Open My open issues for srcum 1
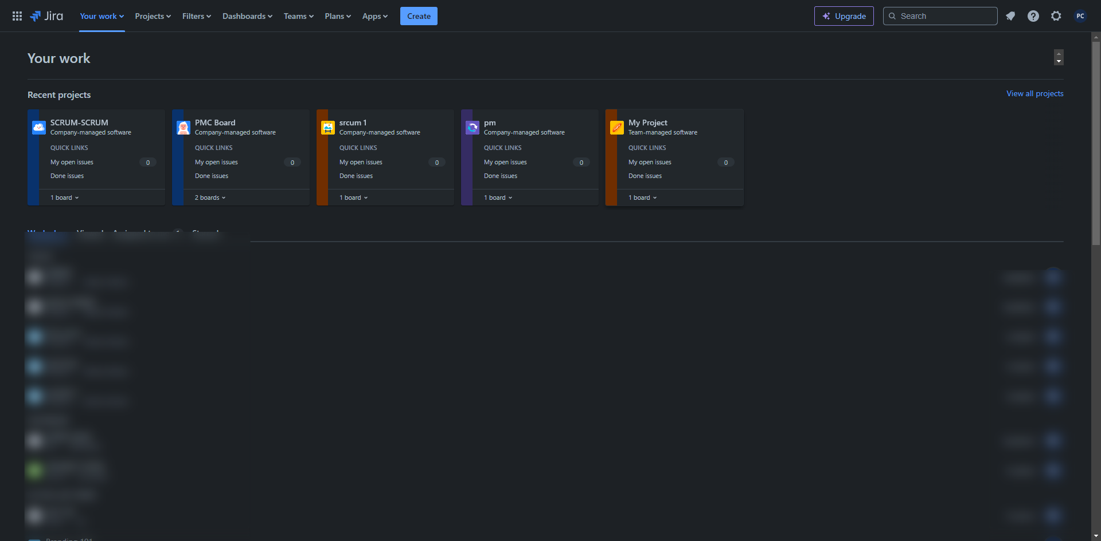The height and width of the screenshot is (541, 1101). [361, 163]
